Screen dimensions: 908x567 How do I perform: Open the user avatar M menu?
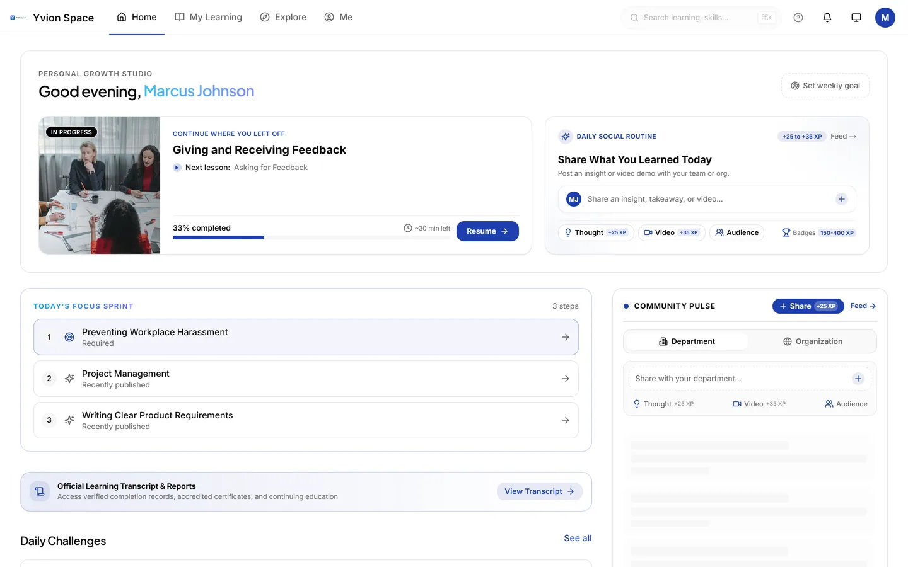[x=885, y=18]
